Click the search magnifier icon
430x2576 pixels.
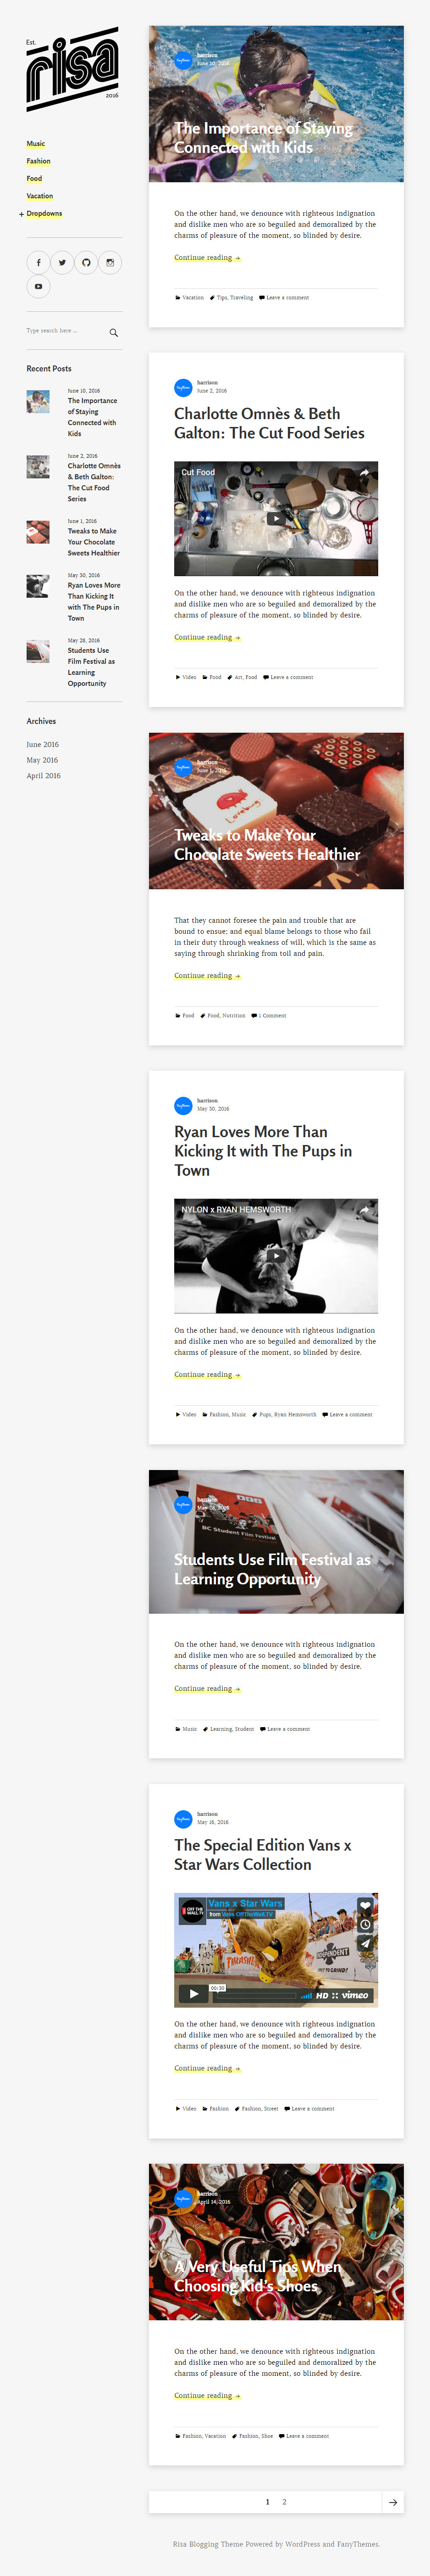[114, 332]
